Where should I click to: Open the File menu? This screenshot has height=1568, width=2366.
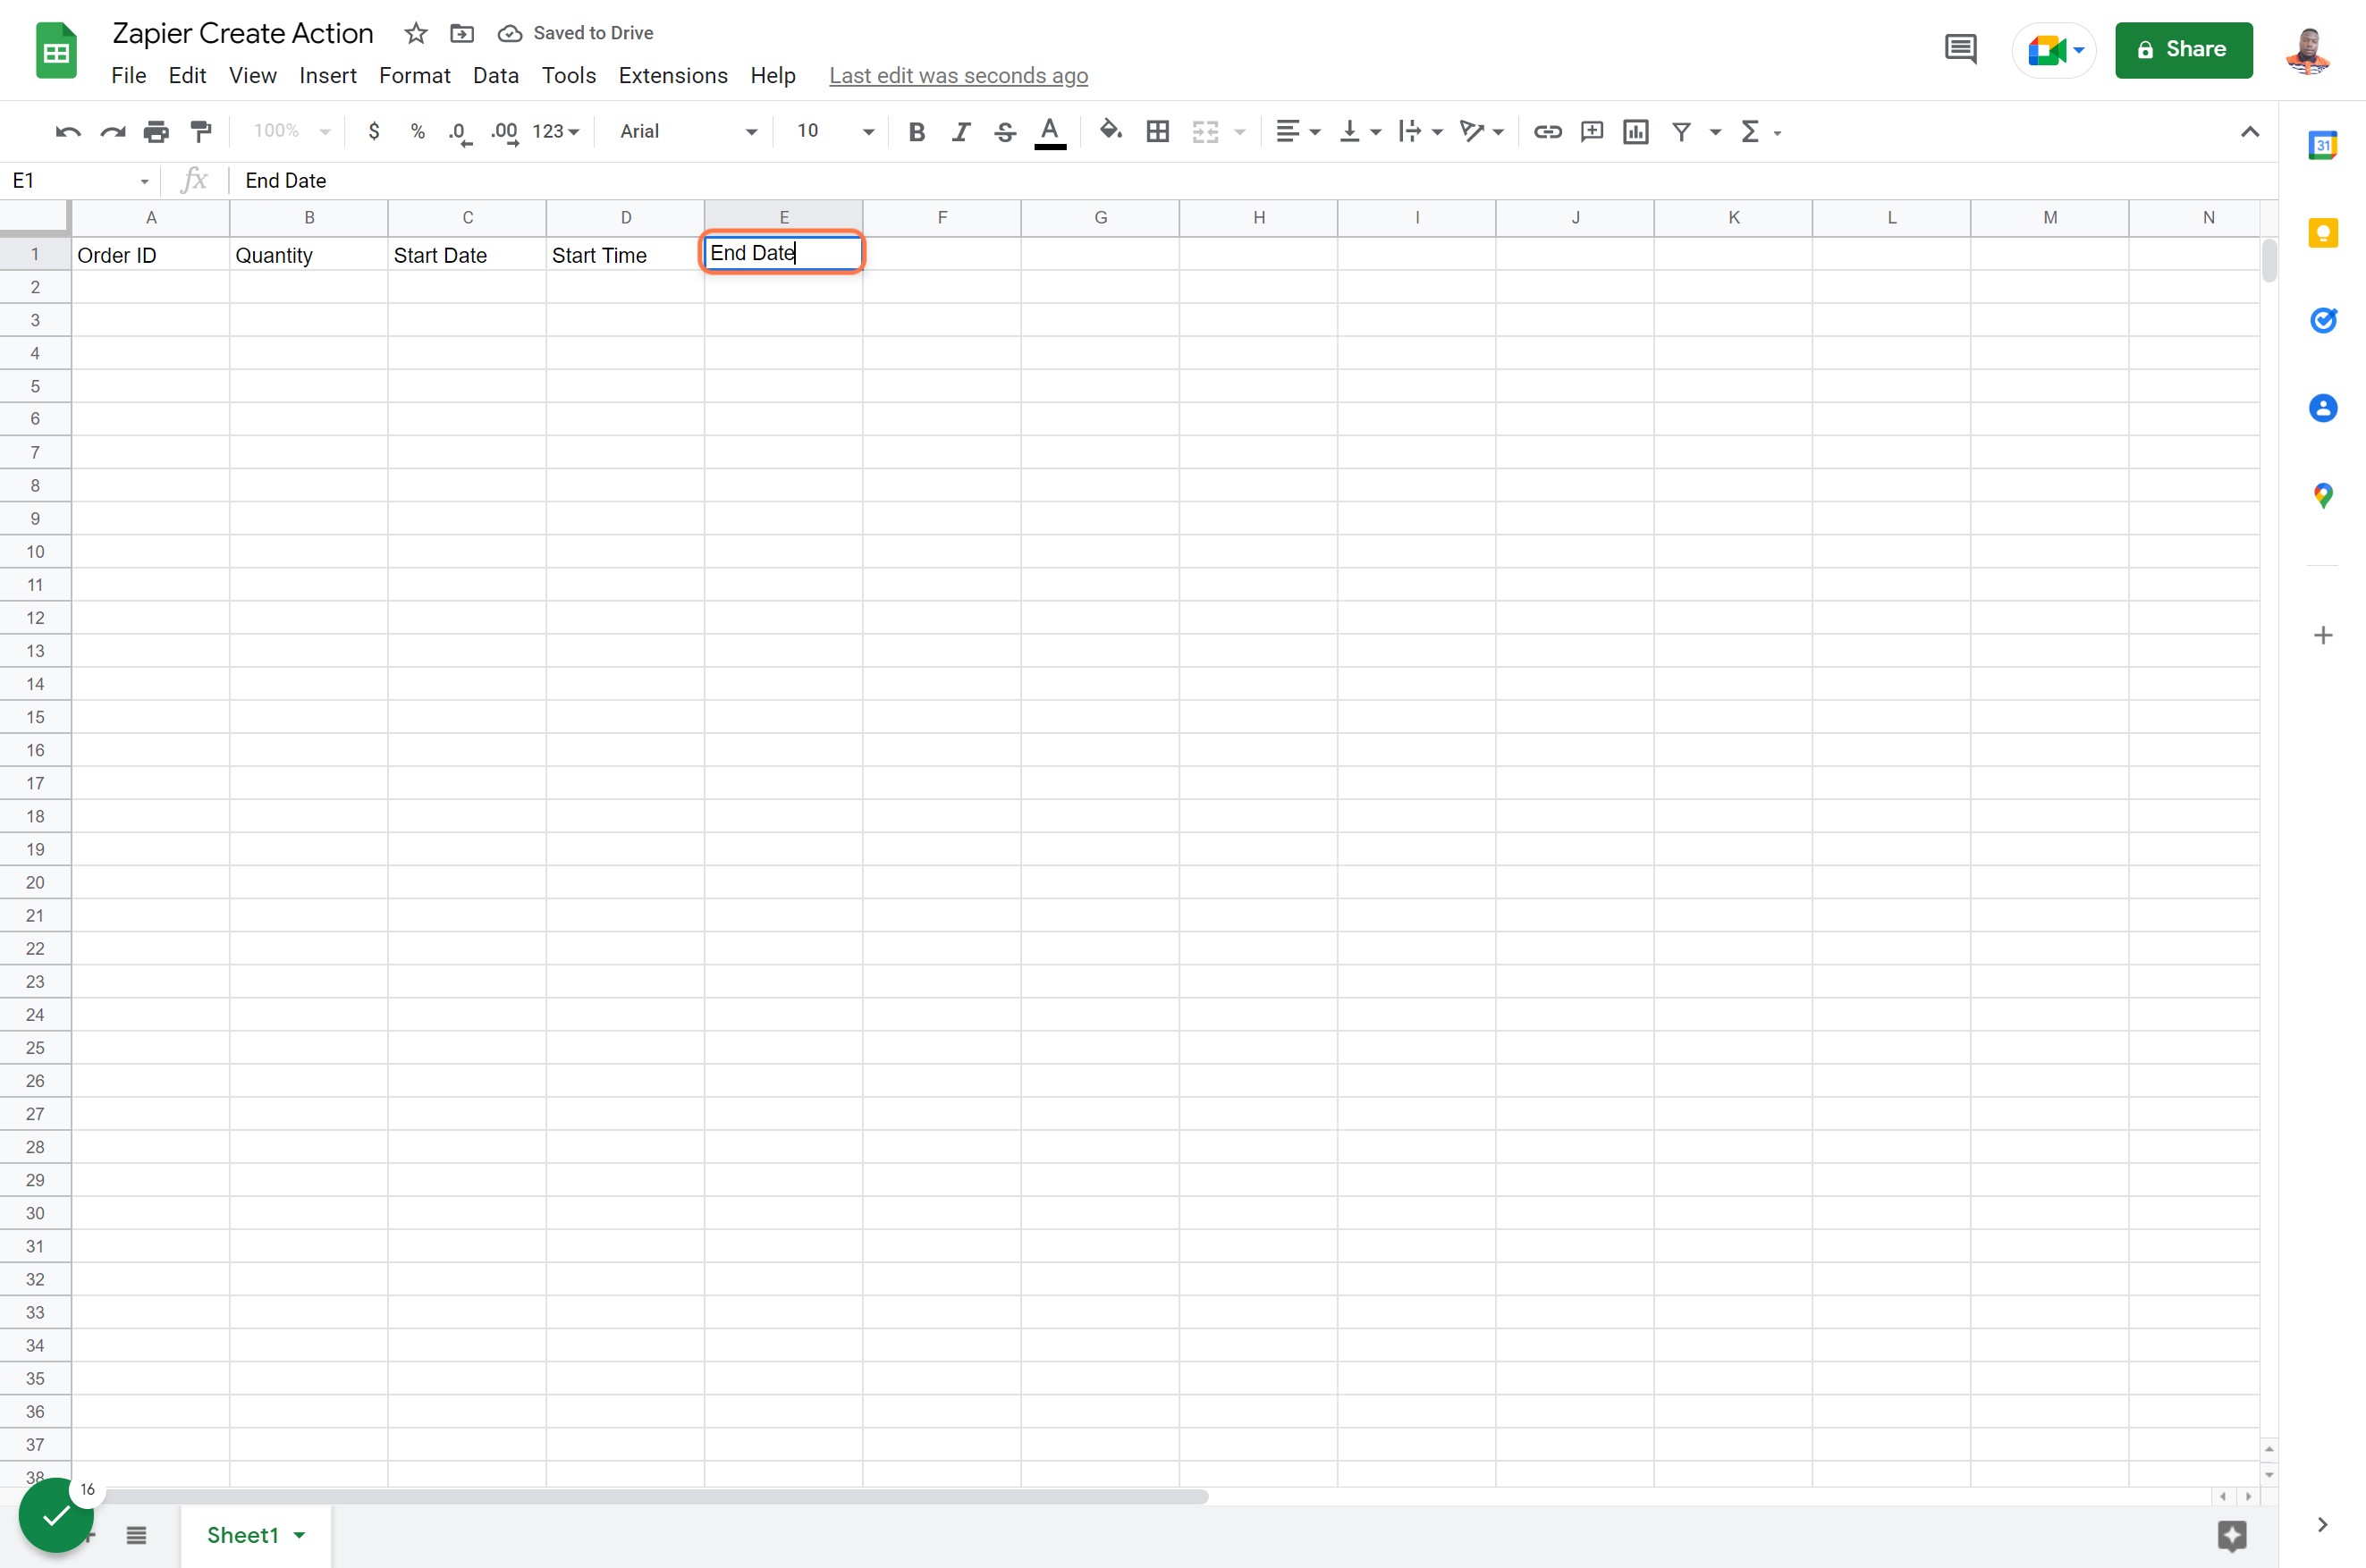click(x=128, y=75)
